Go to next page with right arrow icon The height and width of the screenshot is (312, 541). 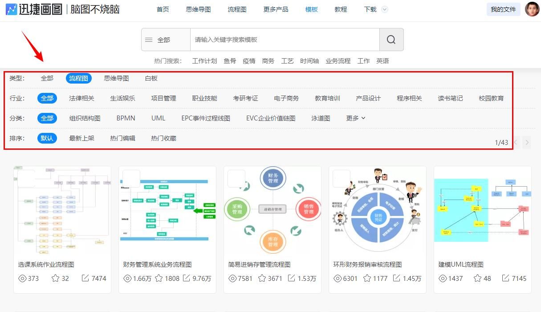pos(527,142)
